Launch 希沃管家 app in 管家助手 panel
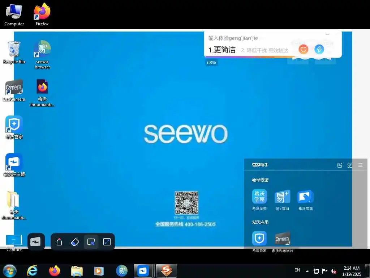 tap(259, 241)
